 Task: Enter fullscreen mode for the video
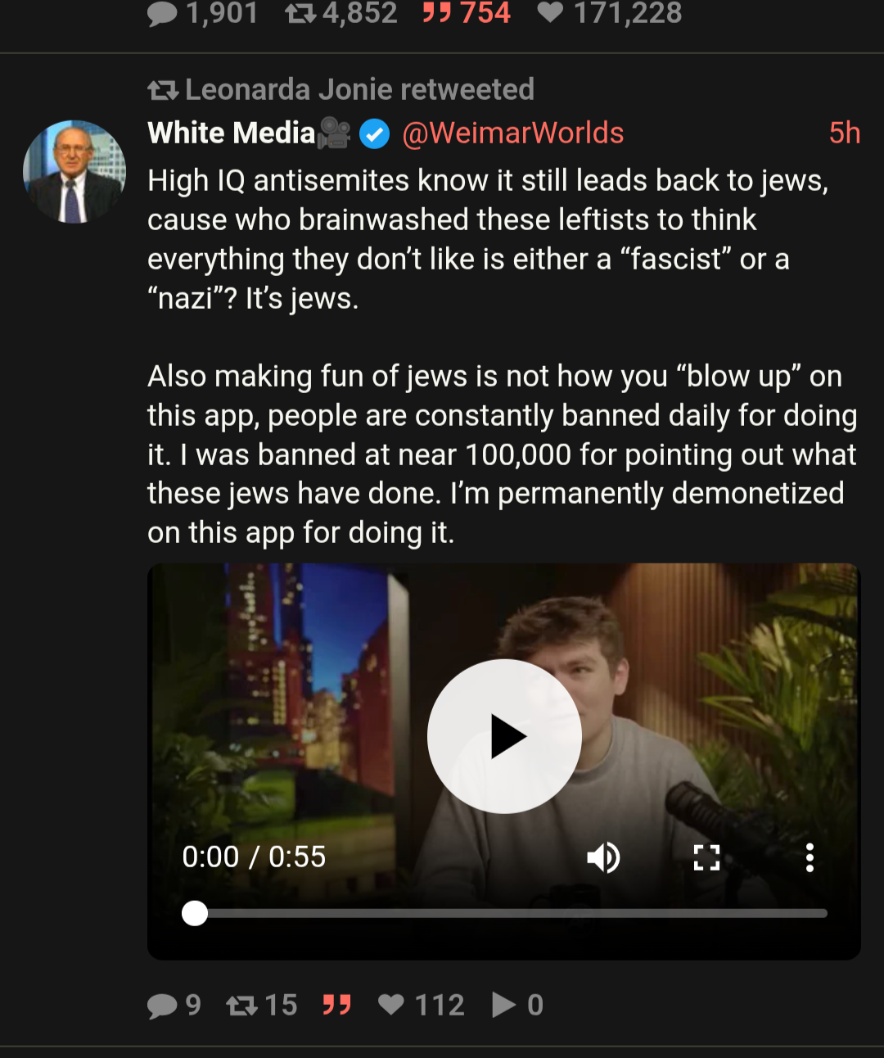click(x=706, y=857)
